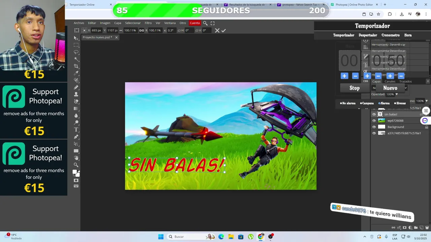Open the Seleccionar menu
Viewport: 431px width, 242px height.
(x=133, y=23)
